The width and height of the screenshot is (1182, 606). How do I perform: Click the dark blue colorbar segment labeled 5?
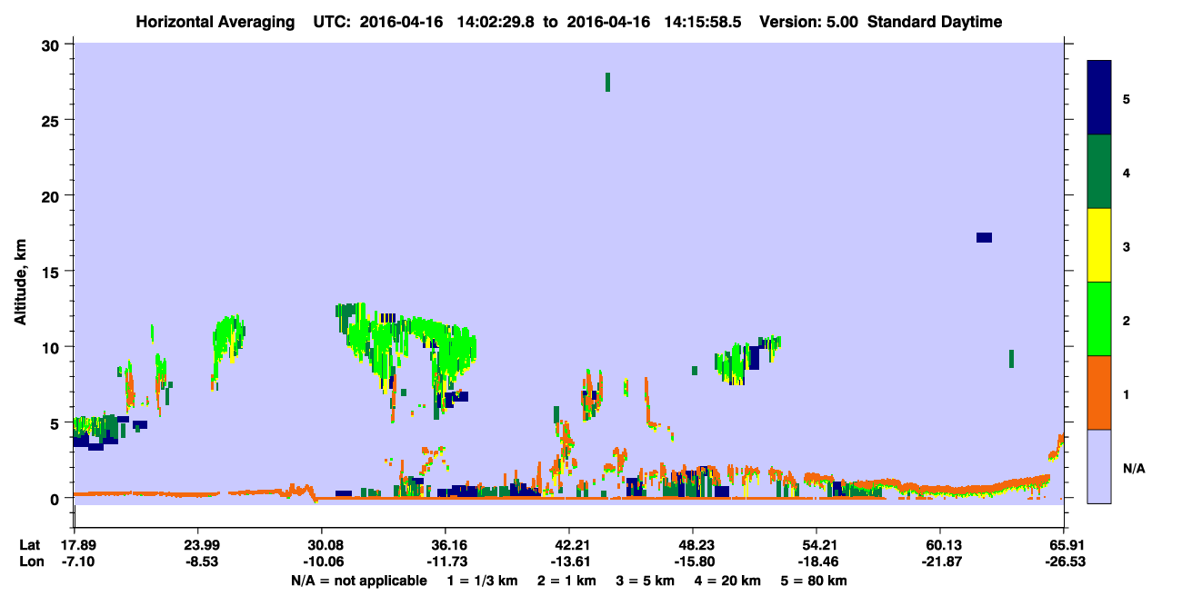pos(1099,98)
